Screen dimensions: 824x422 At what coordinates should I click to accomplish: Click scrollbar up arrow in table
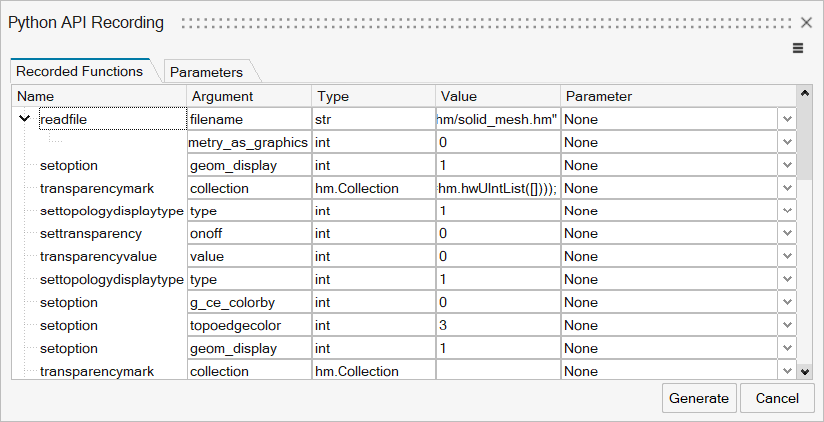805,94
